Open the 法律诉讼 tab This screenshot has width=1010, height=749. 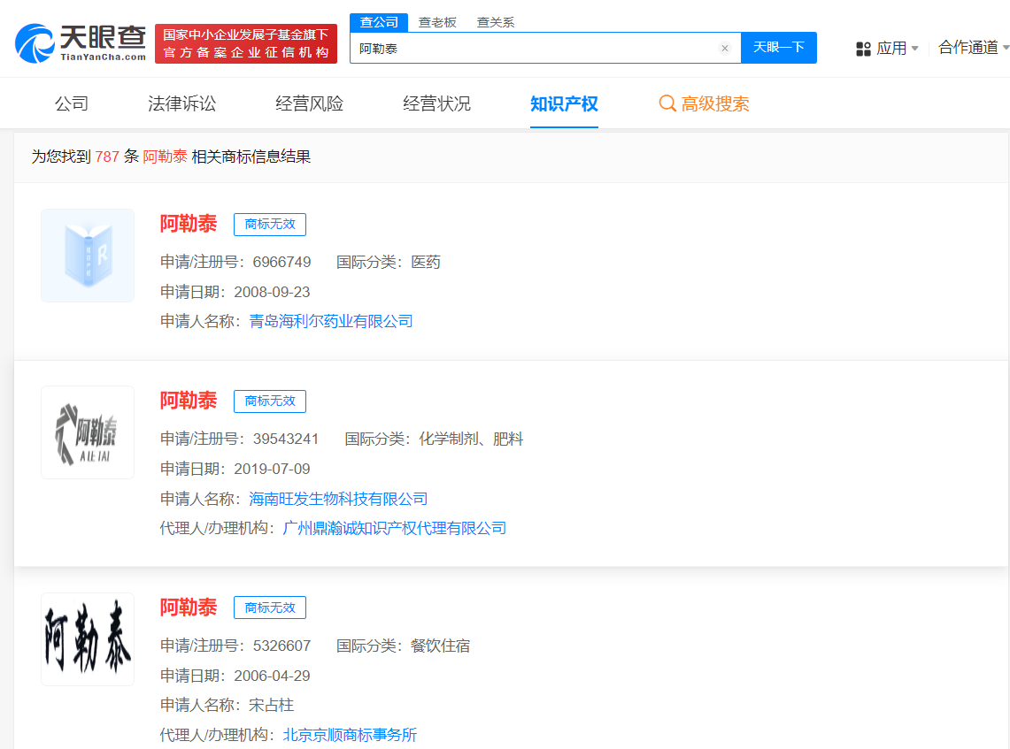tap(181, 103)
